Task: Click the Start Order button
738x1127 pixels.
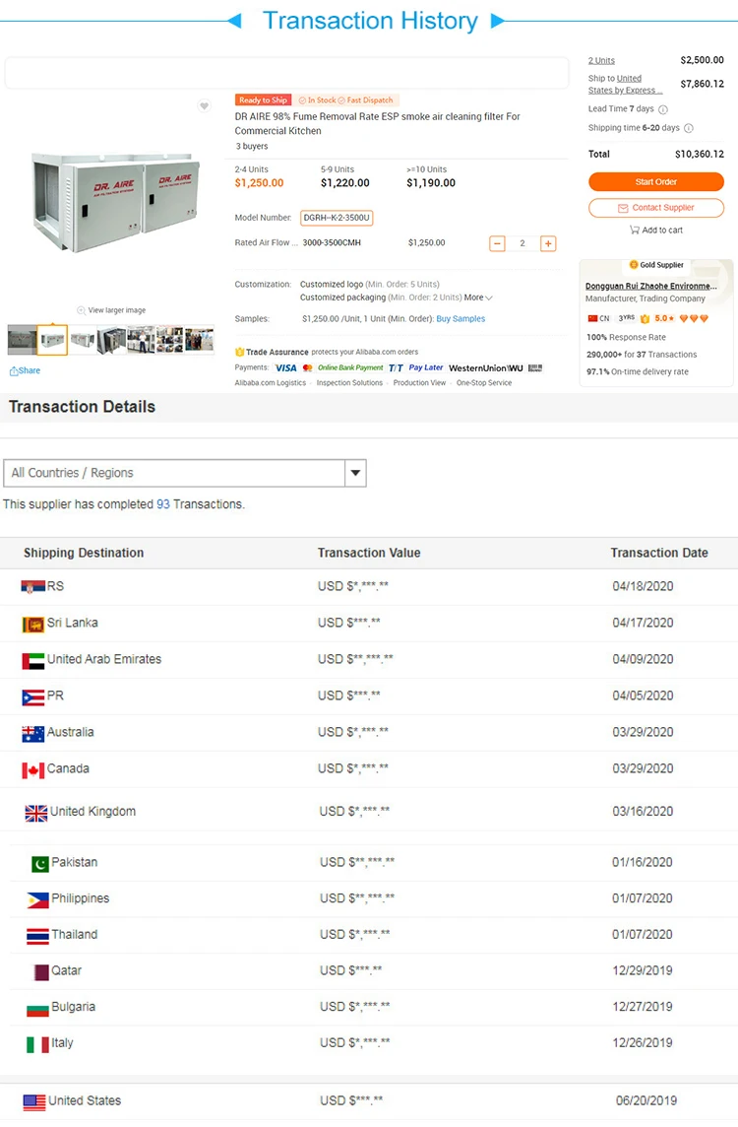Action: pyautogui.click(x=656, y=182)
